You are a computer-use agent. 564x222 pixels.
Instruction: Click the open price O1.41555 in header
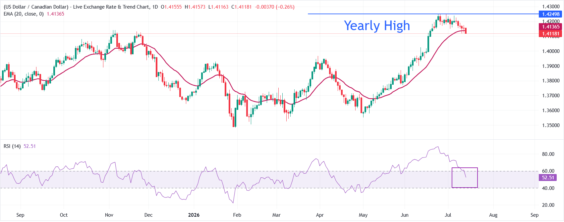point(171,7)
